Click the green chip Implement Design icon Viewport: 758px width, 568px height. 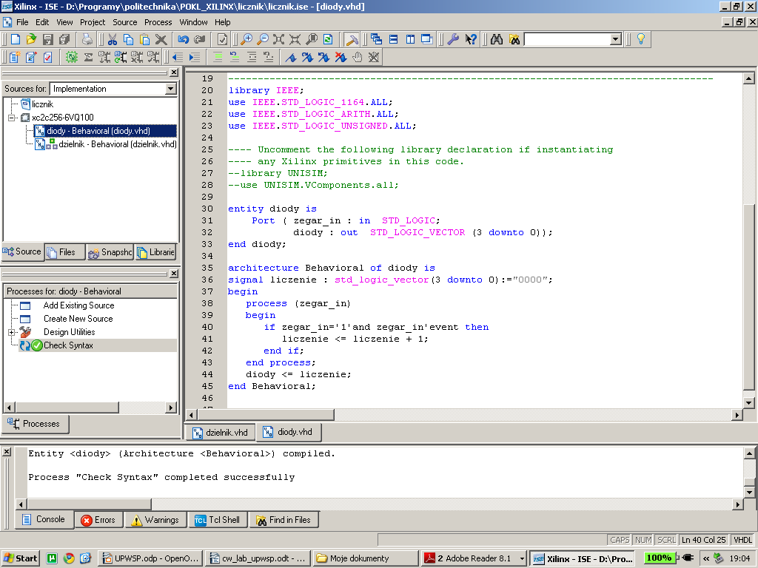point(72,57)
